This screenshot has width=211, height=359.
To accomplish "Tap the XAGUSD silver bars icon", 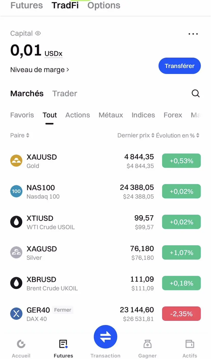I will coord(16,253).
